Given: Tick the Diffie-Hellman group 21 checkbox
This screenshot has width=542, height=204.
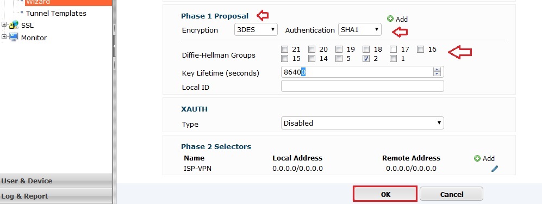Looking at the screenshot, I should tap(284, 50).
